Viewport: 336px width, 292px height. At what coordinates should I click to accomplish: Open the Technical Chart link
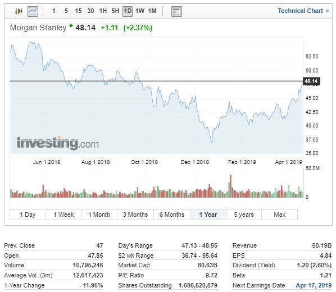click(x=303, y=11)
